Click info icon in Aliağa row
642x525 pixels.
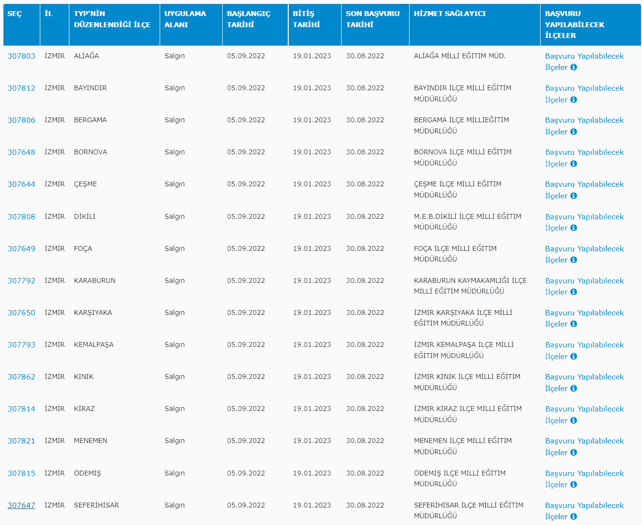coord(574,67)
